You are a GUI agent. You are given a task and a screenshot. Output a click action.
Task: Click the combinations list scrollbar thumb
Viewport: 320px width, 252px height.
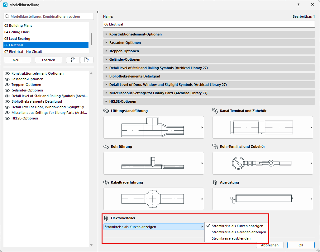tap(91, 39)
